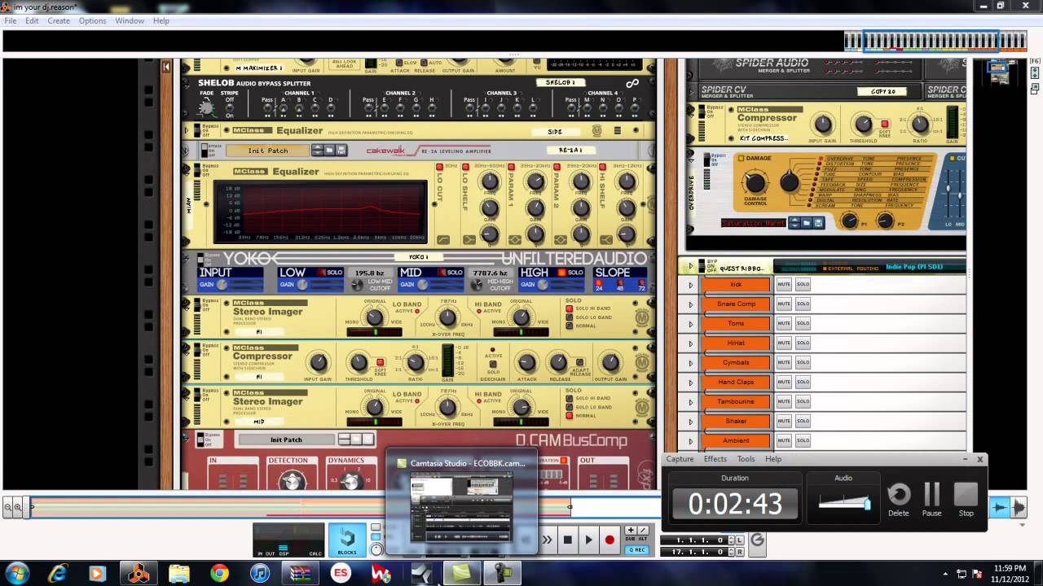Toggle the Blocks button in transport

coord(347,540)
